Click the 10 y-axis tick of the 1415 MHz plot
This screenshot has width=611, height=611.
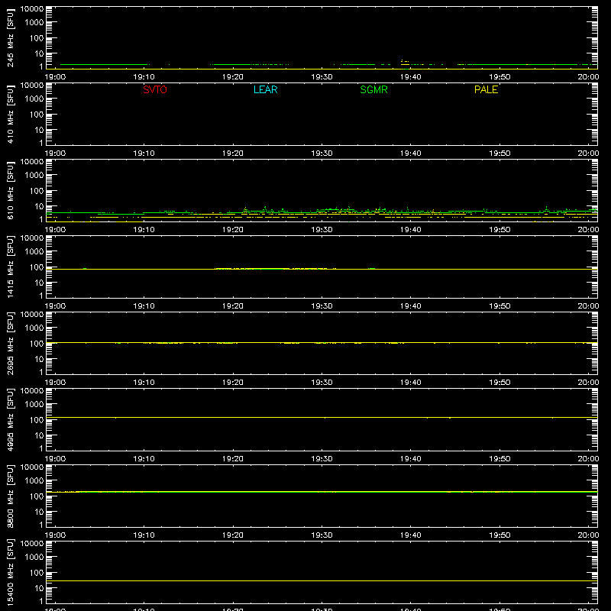click(40, 283)
